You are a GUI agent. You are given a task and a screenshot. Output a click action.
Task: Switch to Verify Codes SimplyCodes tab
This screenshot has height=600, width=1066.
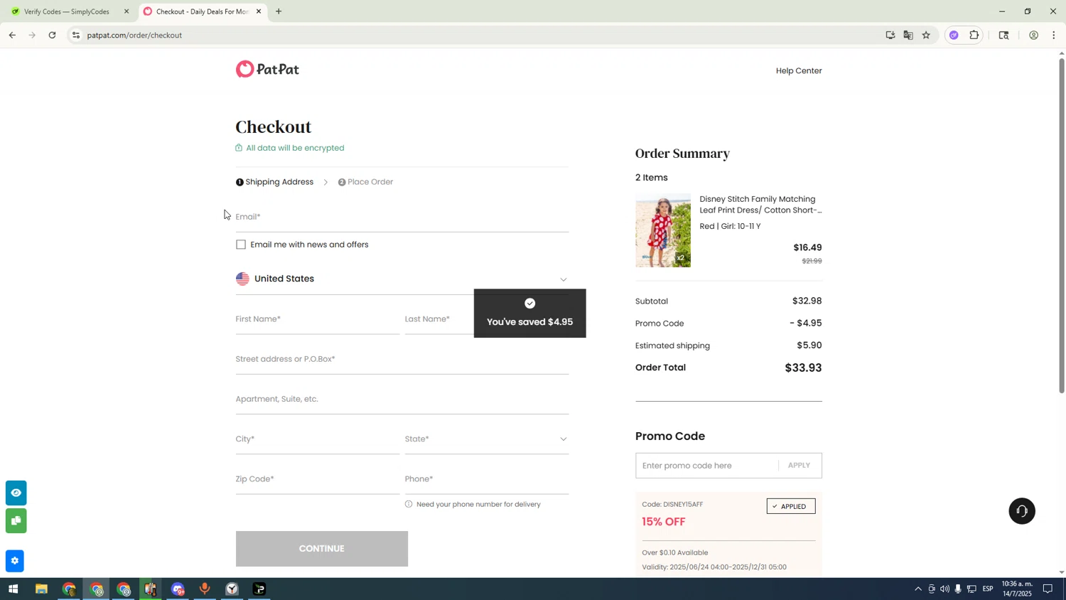[68, 11]
